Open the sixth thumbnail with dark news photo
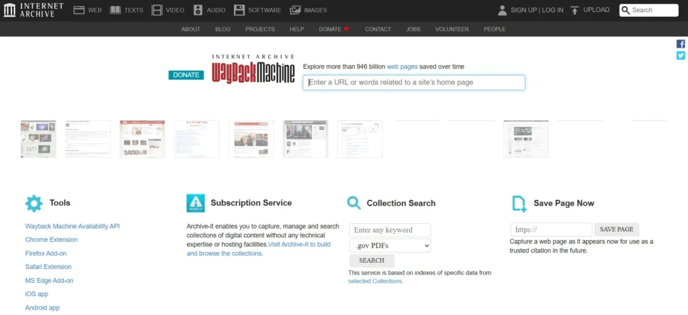 pos(306,139)
